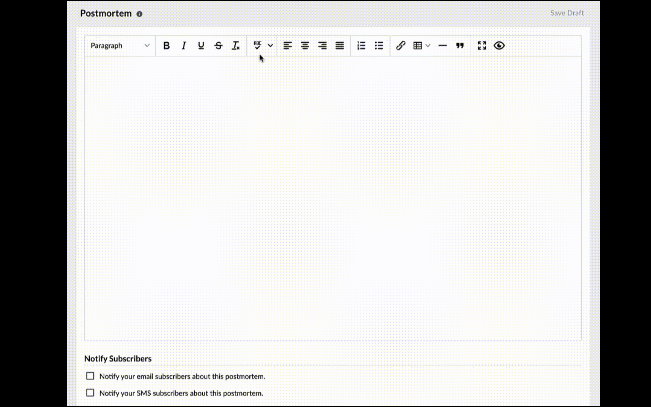651x407 pixels.
Task: Justify the paragraph text
Action: tap(339, 46)
